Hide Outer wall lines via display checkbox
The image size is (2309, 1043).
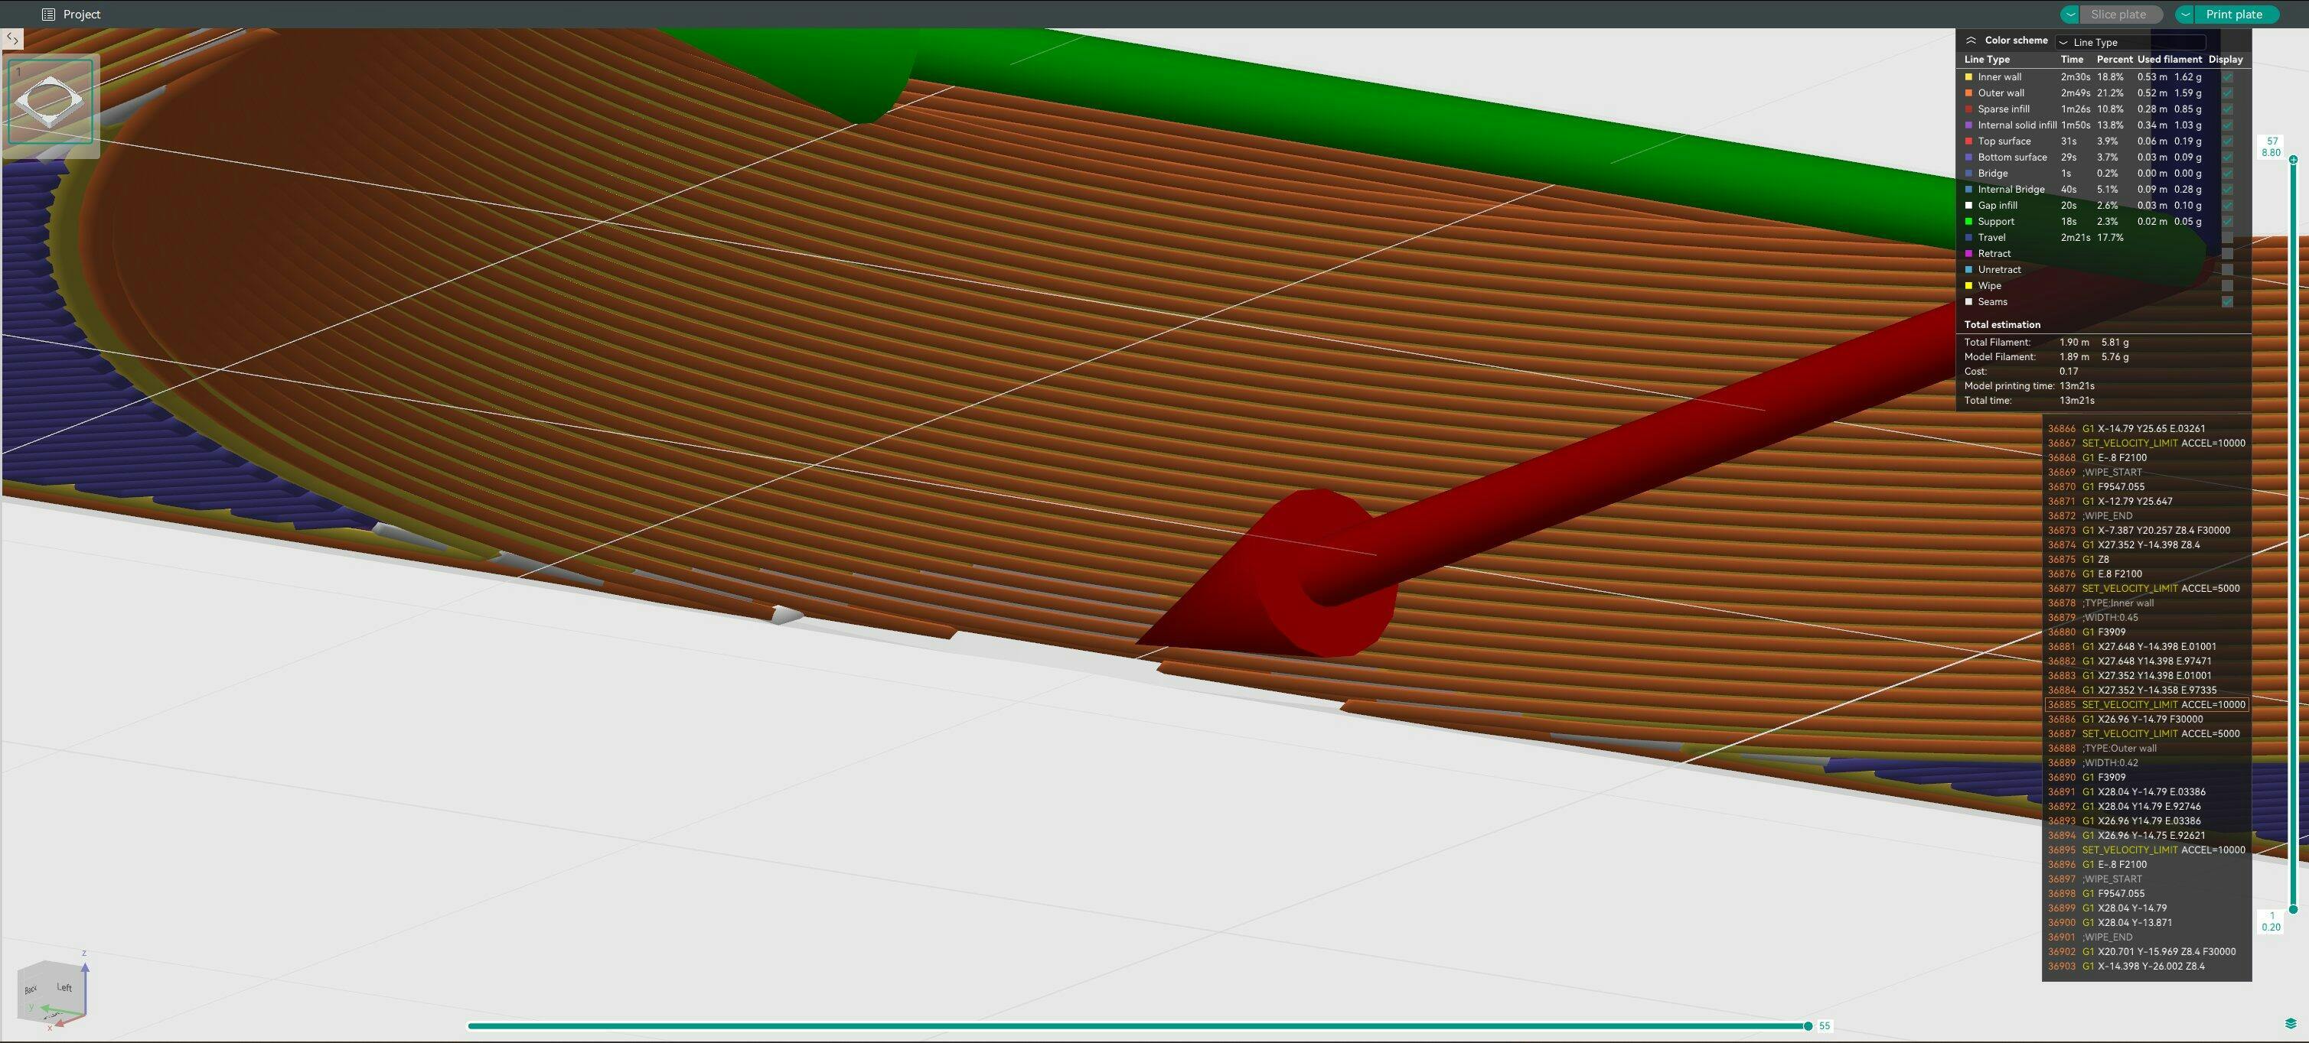[2227, 93]
